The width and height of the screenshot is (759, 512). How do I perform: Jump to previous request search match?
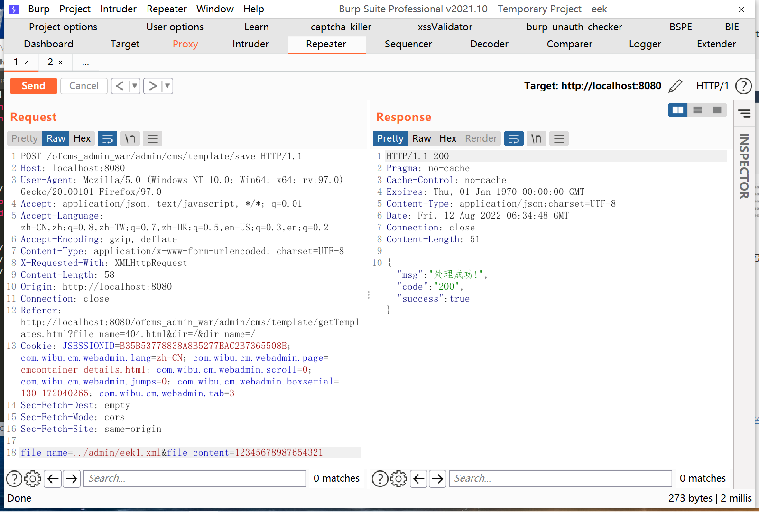pos(53,479)
